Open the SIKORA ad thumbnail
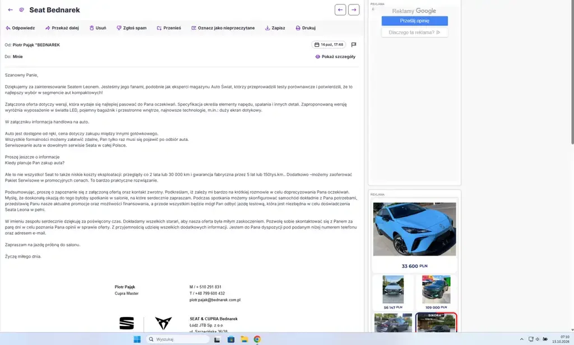The height and width of the screenshot is (345, 574). pyautogui.click(x=436, y=322)
